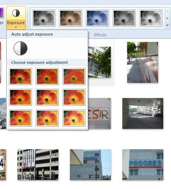Collapse the Exposure dropdown arrow
171x189 pixels.
pyautogui.click(x=16, y=27)
